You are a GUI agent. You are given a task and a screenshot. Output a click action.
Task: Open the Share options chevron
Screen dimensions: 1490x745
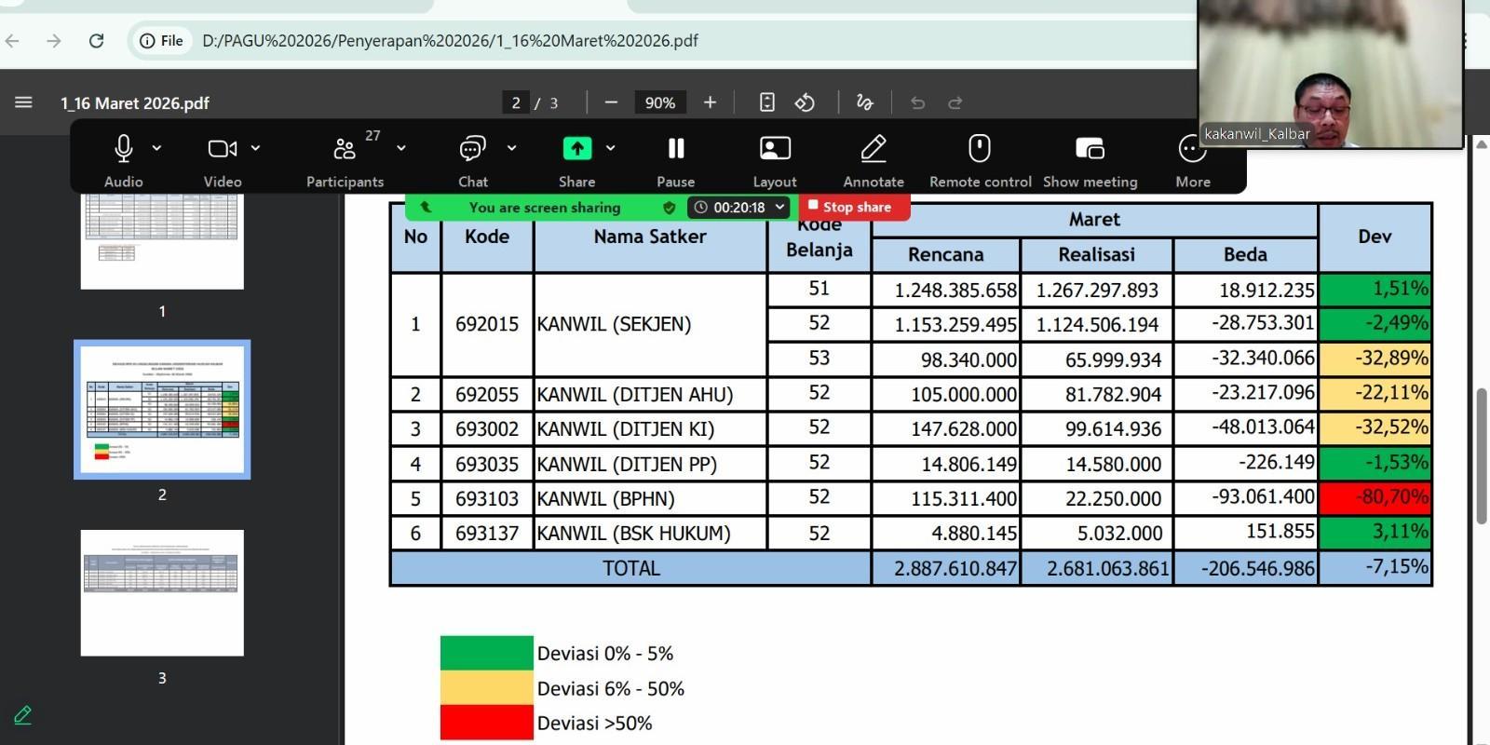611,148
